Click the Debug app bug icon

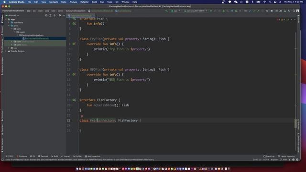223,11
